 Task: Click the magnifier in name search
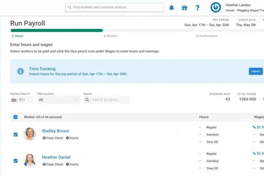87,100
